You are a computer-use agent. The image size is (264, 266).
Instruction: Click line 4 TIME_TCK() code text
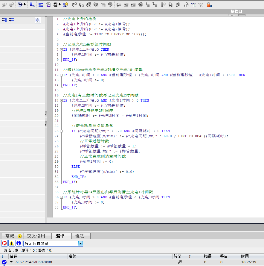pos(132,34)
